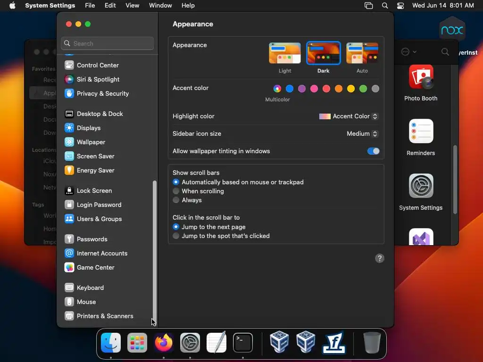Choose the Multicolor accent color
Viewport: 483px width, 362px height.
pyautogui.click(x=277, y=89)
